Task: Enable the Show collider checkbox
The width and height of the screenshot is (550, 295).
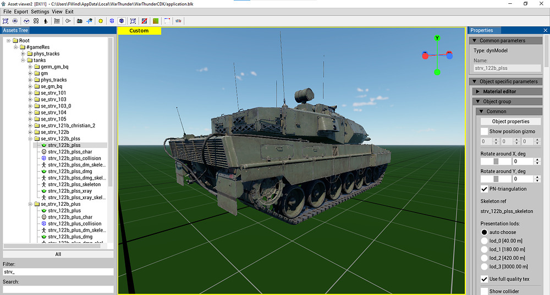Action: point(484,291)
